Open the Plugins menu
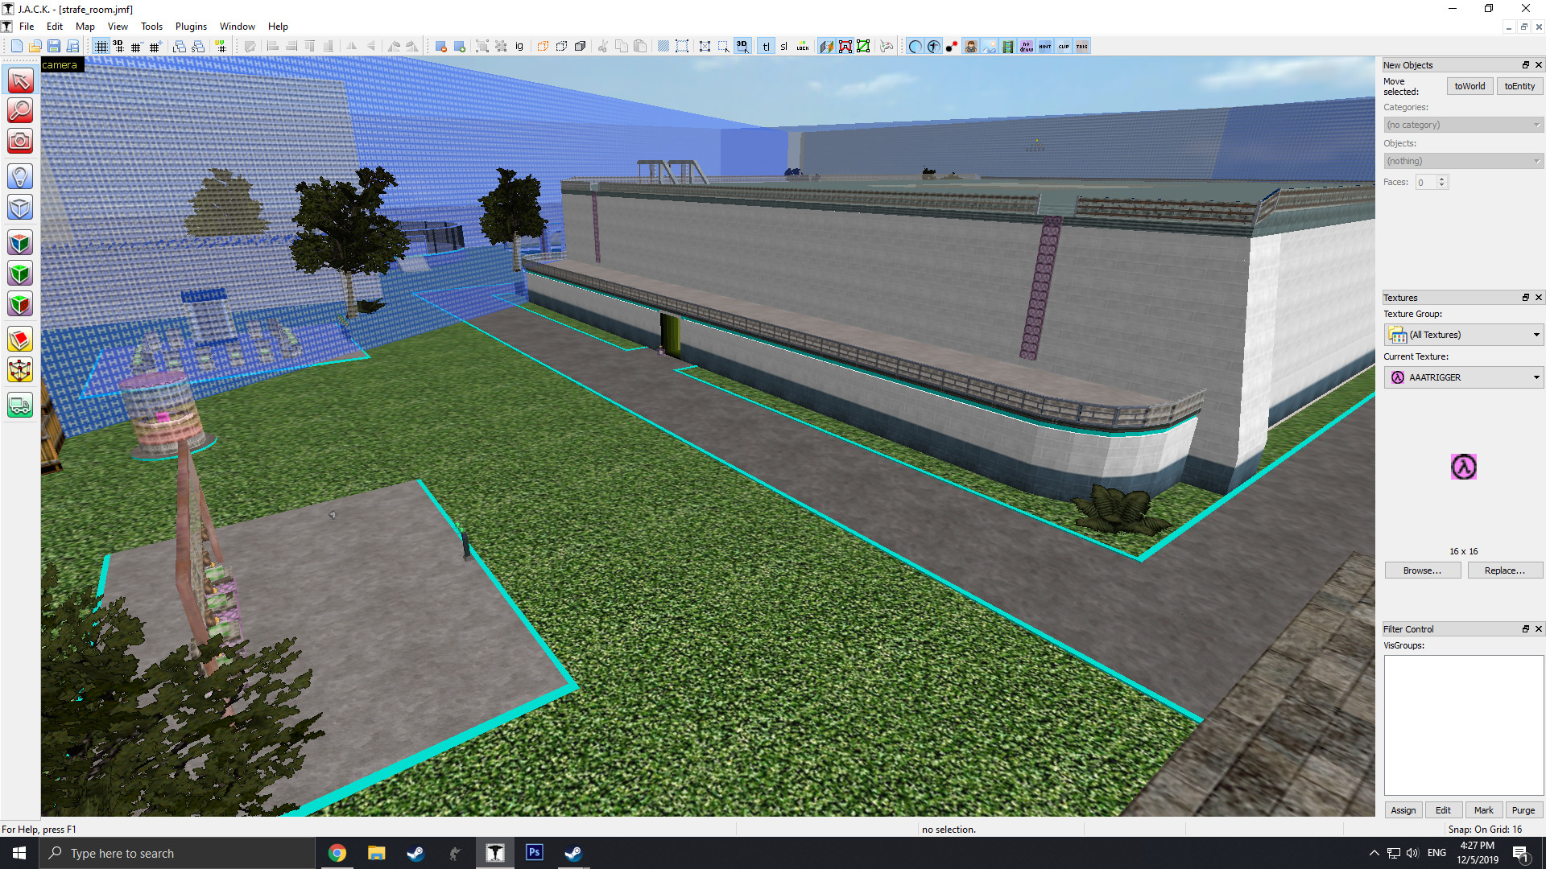The height and width of the screenshot is (869, 1546). pos(191,27)
